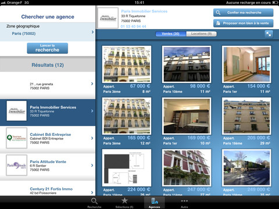Expand chevron of Paris Immobilier Services row
The image size is (279, 209).
(92, 111)
